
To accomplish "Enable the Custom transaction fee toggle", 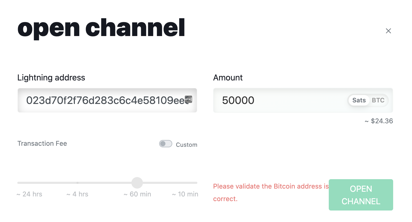I will point(165,144).
